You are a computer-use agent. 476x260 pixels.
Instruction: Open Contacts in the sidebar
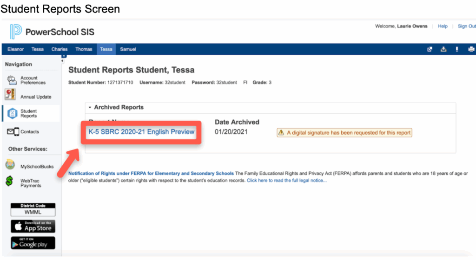[30, 132]
